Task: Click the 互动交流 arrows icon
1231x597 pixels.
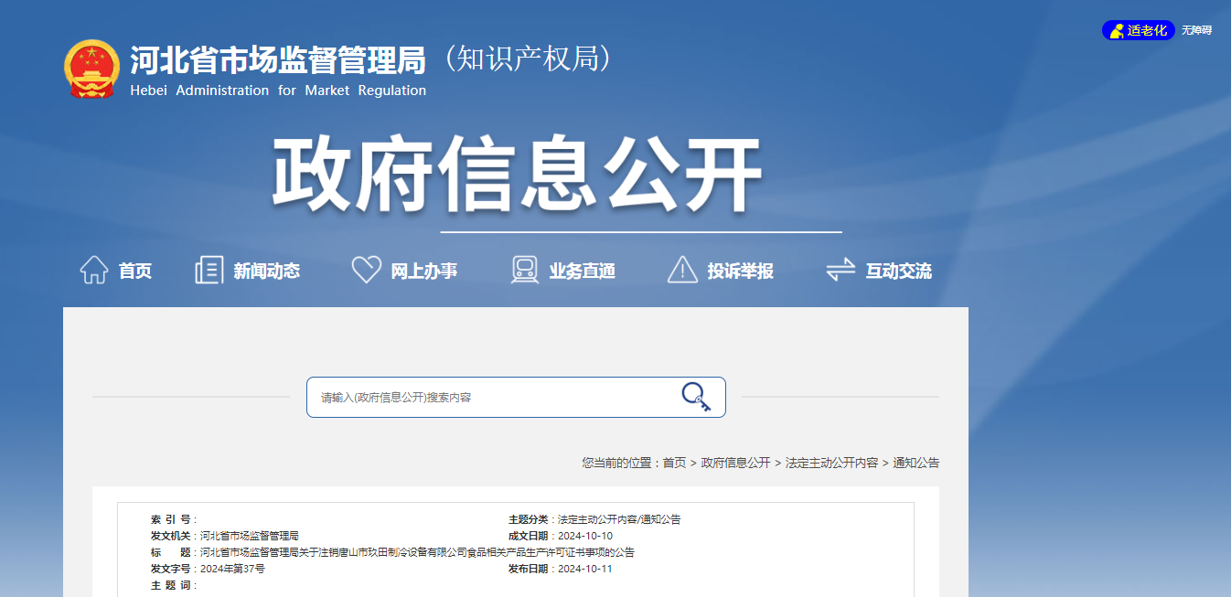Action: coord(840,270)
